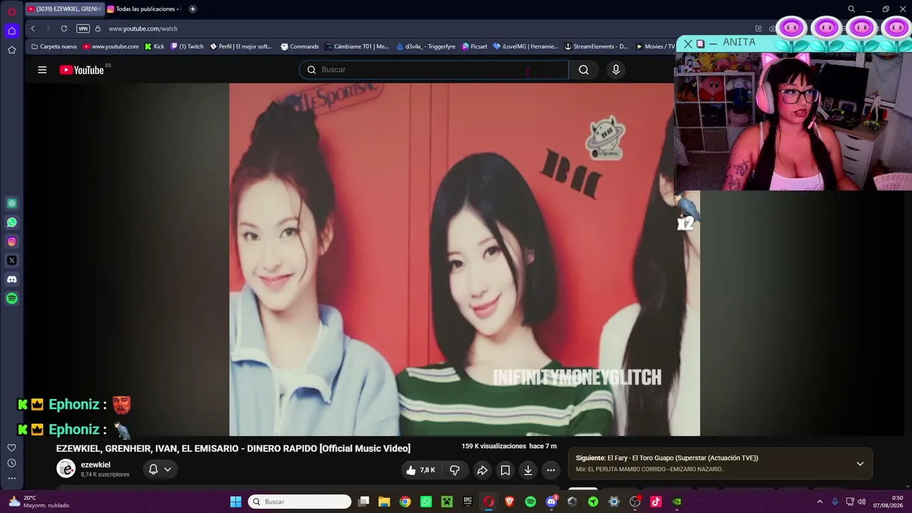Open the ezewkiel channel avatar
This screenshot has width=912, height=513.
[66, 469]
